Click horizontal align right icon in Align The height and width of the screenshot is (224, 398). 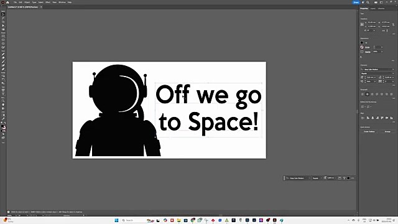[377, 118]
